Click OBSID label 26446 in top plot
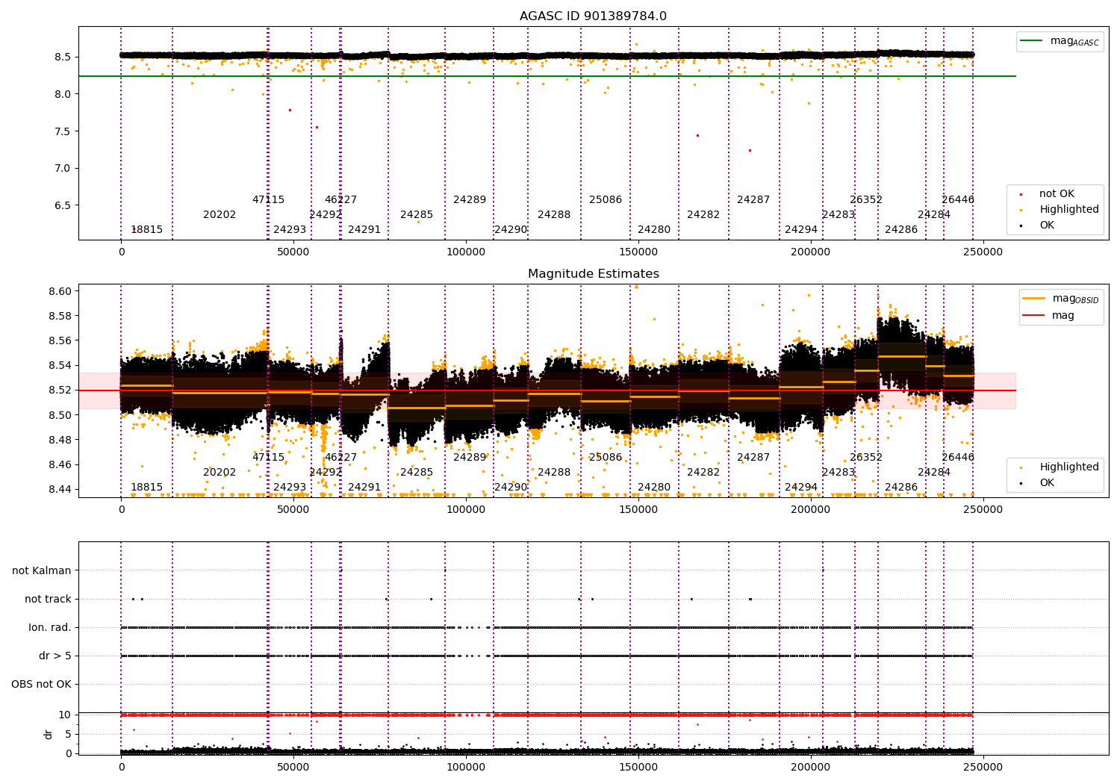This screenshot has height=784, width=1120. [x=958, y=200]
